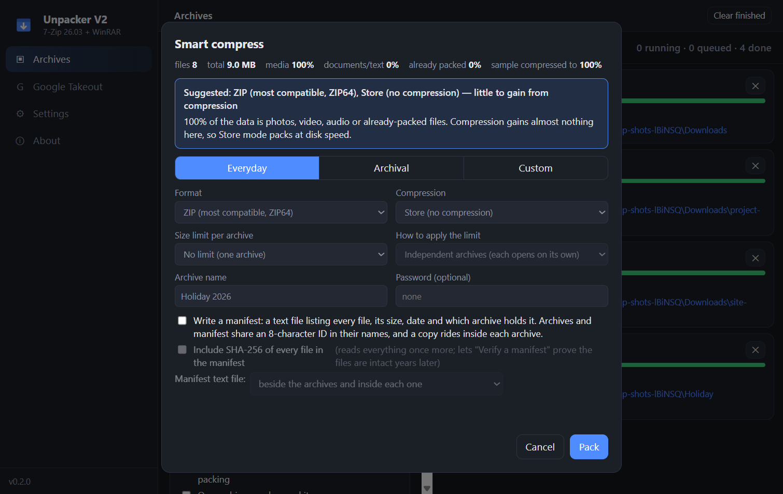783x494 pixels.
Task: Dismiss the finished job for Downloads\site- path
Action: 755,258
